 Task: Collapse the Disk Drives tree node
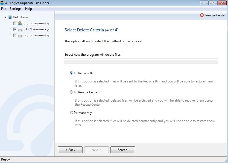pos(6,17)
